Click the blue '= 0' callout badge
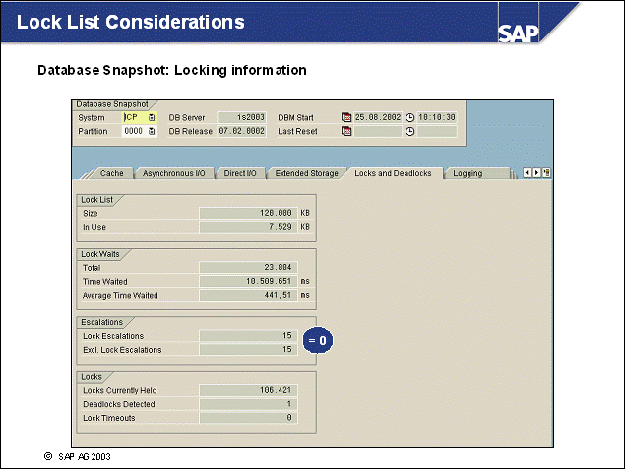The width and height of the screenshot is (625, 469). click(x=317, y=340)
